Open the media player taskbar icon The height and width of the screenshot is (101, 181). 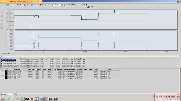(x=18, y=99)
